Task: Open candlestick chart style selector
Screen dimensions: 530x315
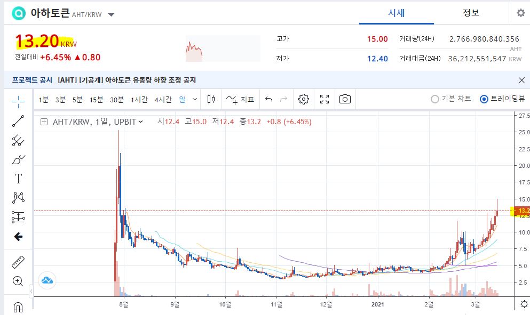Action: pyautogui.click(x=211, y=99)
